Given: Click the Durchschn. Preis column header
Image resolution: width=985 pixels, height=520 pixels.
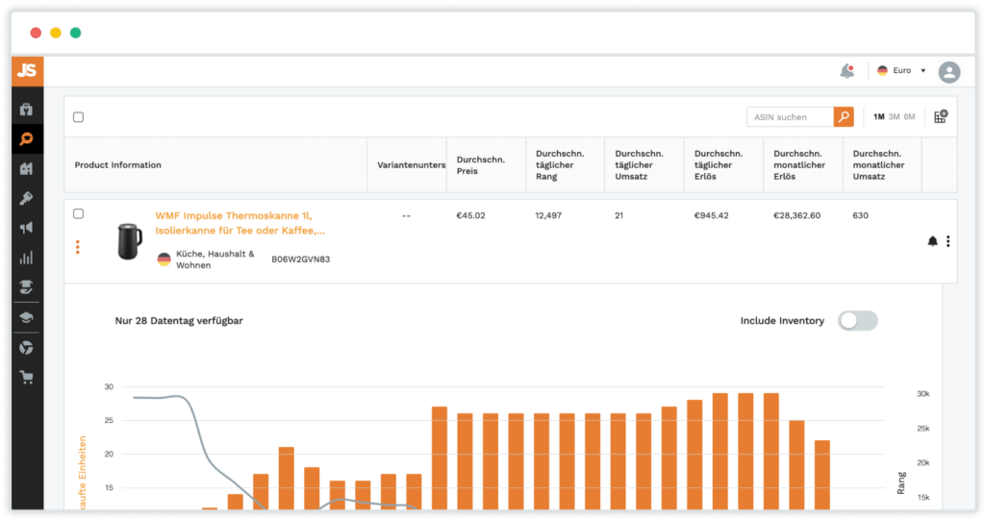Looking at the screenshot, I should pos(481,165).
